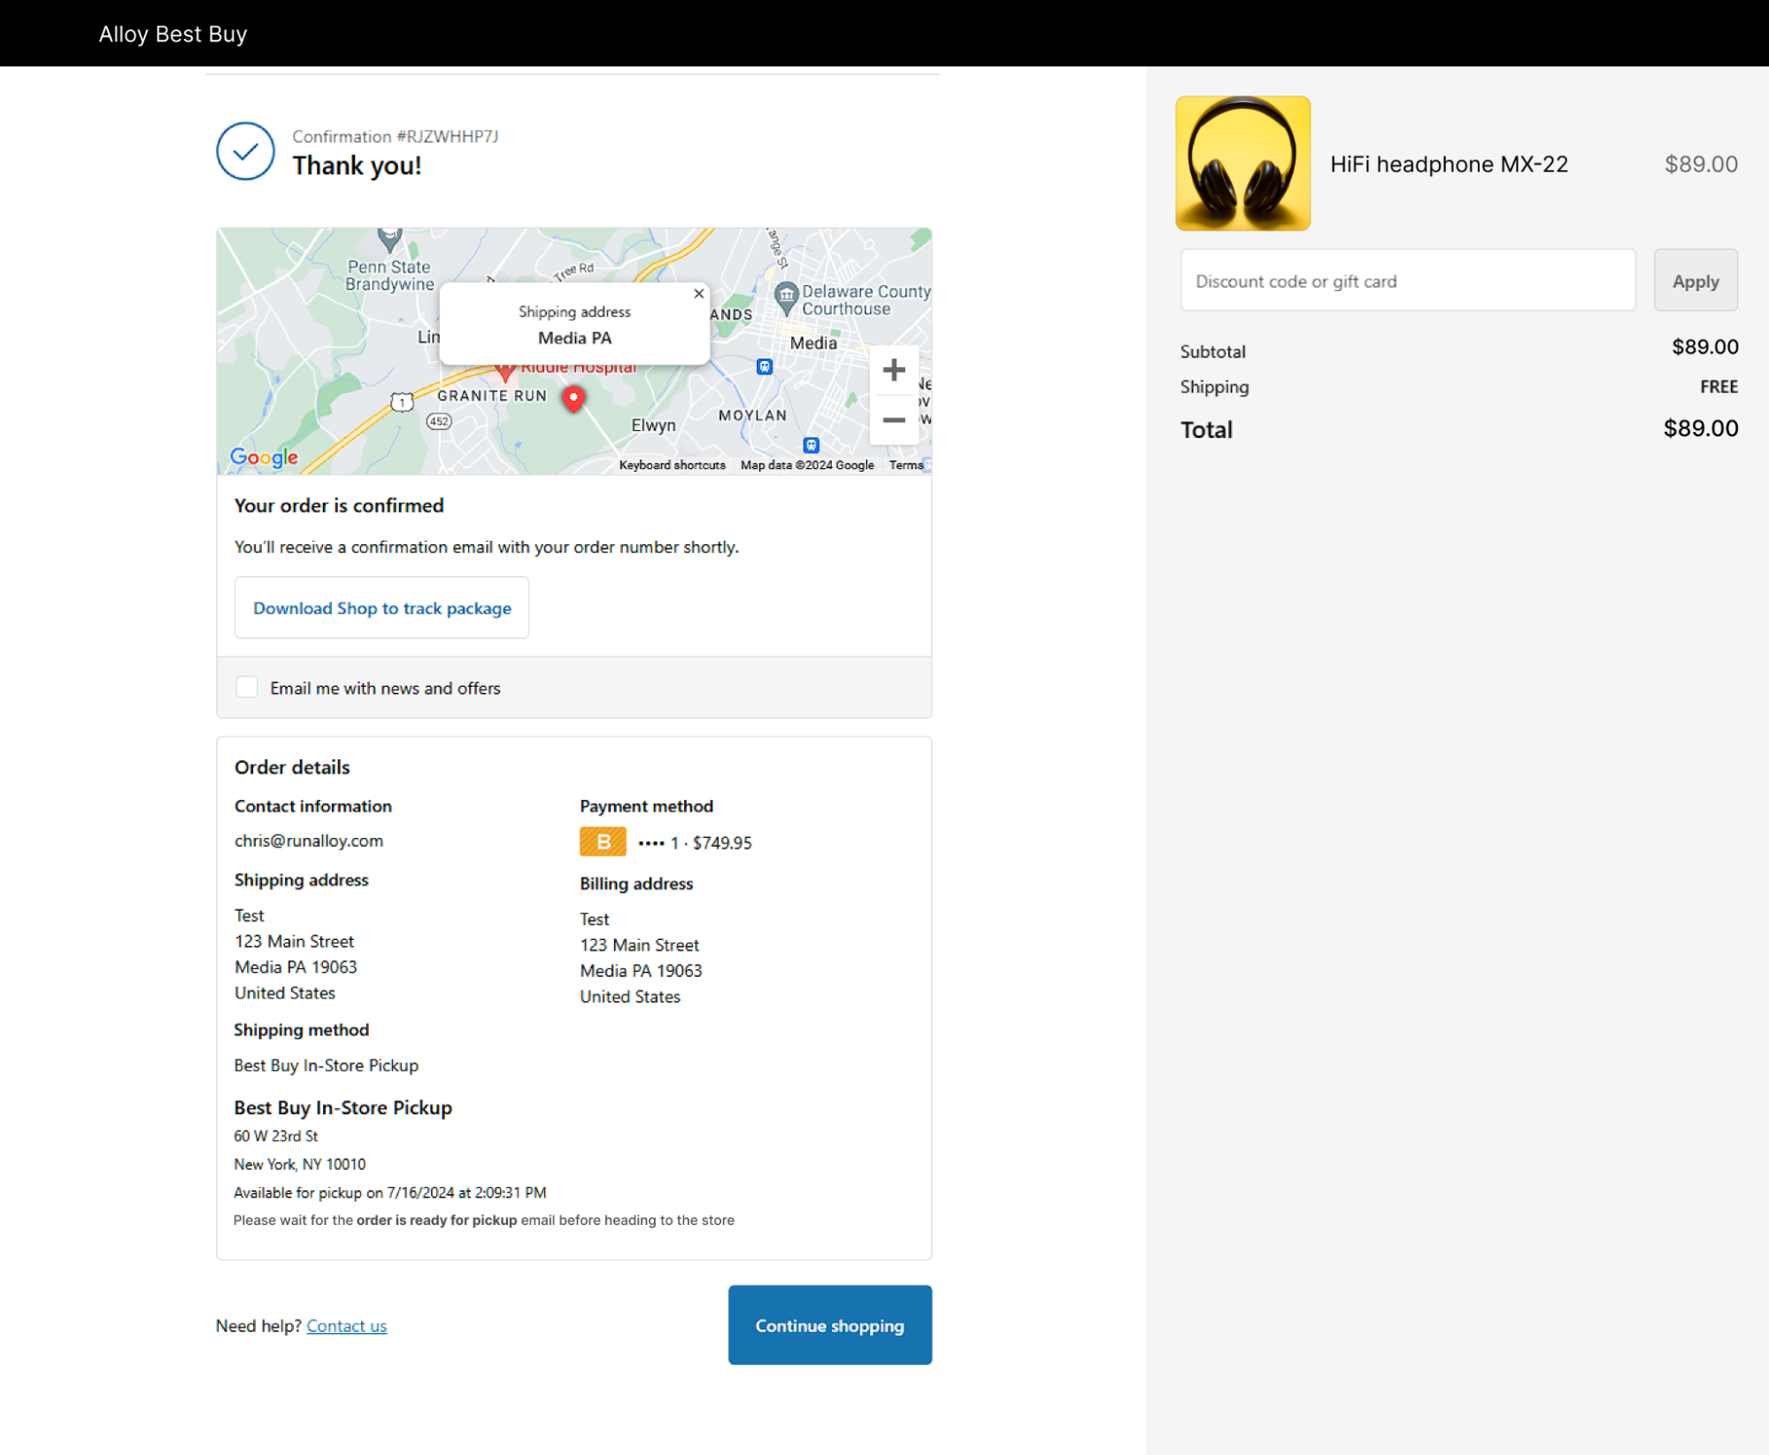
Task: Click the Apply discount button
Action: tap(1695, 281)
